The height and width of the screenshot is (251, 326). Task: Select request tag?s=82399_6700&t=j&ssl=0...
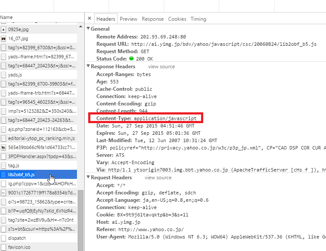coord(38,48)
